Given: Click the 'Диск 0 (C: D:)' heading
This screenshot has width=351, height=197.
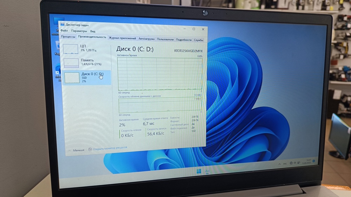Looking at the screenshot, I should [x=135, y=49].
